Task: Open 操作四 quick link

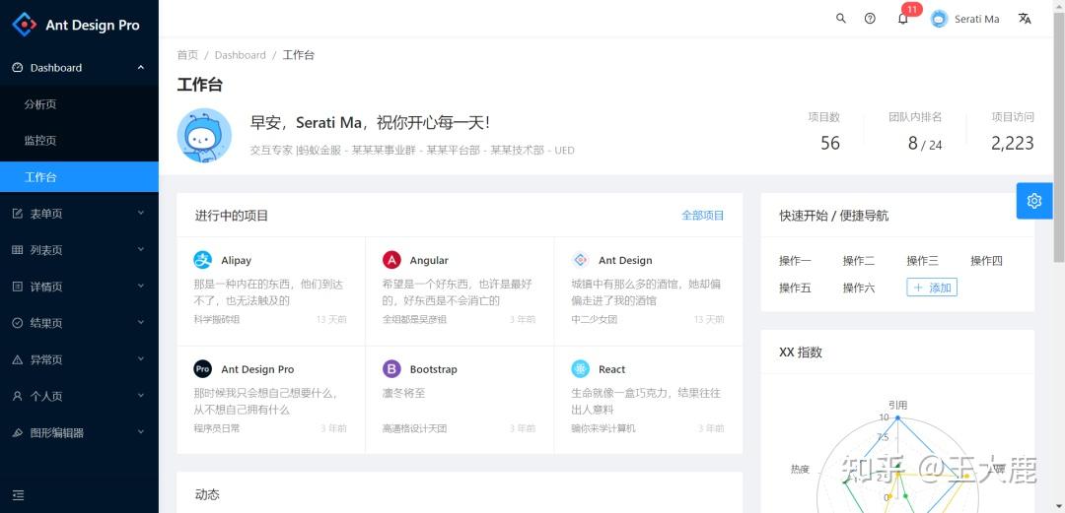Action: tap(986, 261)
